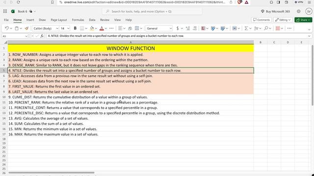Switch to the Insert tab
The width and height of the screenshot is (314, 176).
pos(30,20)
